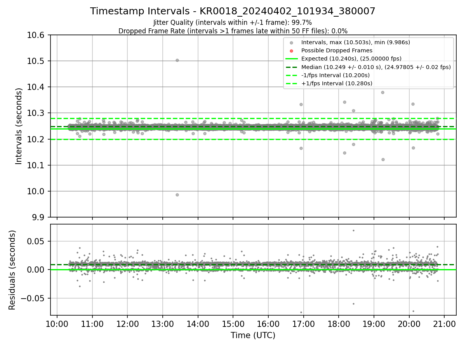Click the Time (UTC) x-axis label
466x349 pixels.
coord(253,335)
